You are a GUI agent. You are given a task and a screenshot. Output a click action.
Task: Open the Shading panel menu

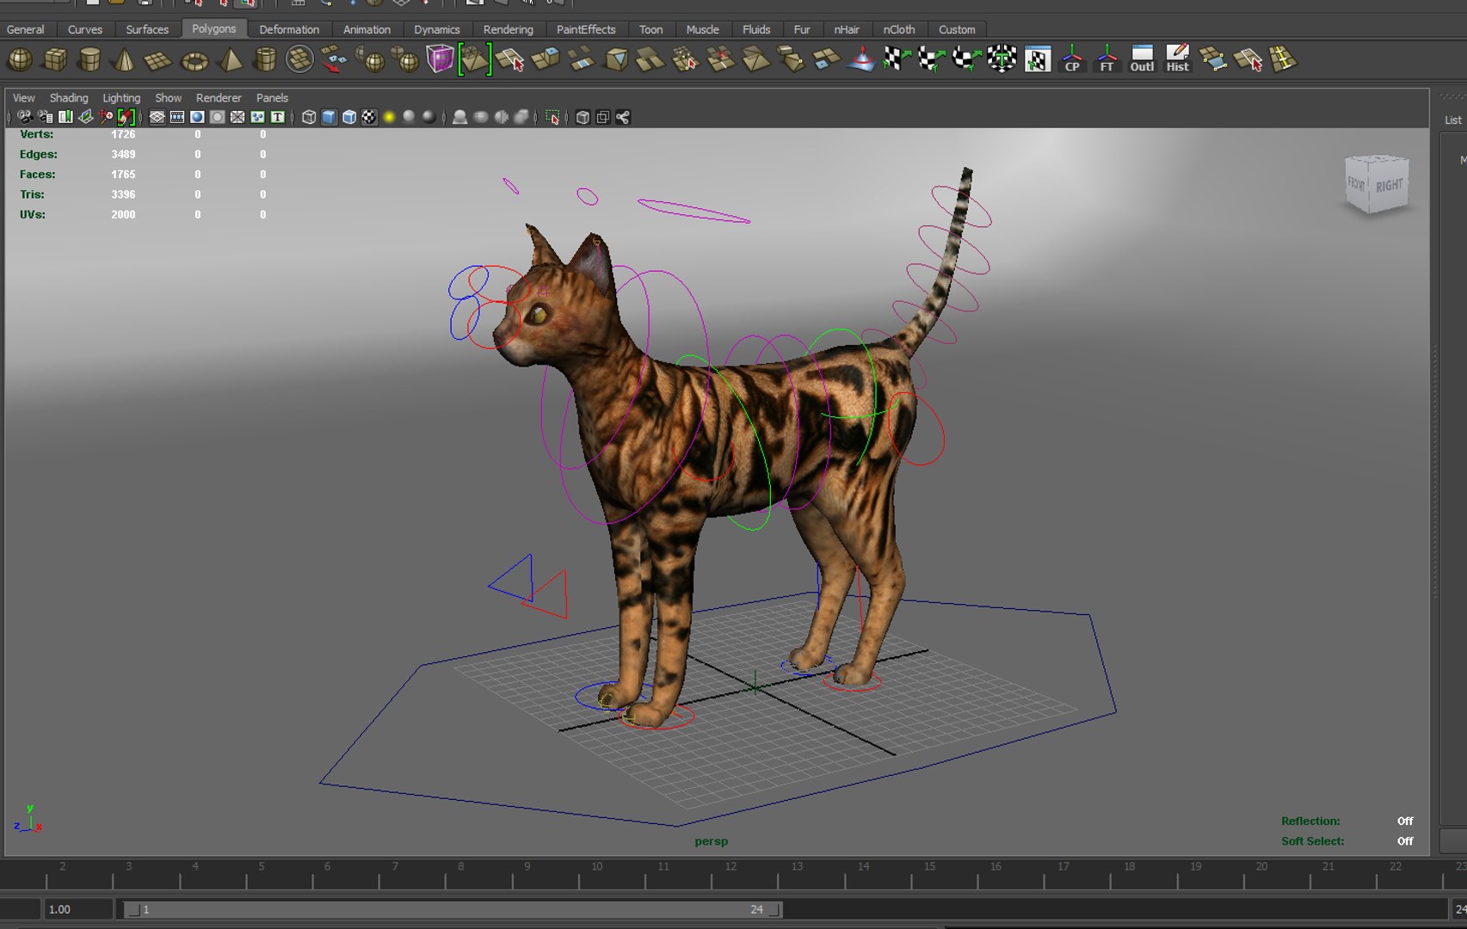69,98
